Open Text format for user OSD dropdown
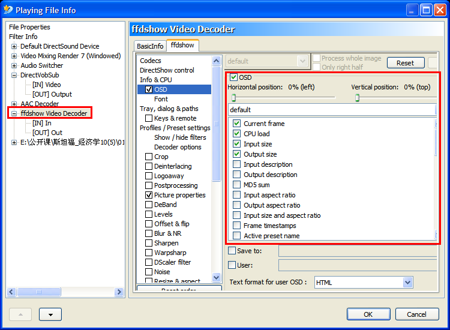 407,283
